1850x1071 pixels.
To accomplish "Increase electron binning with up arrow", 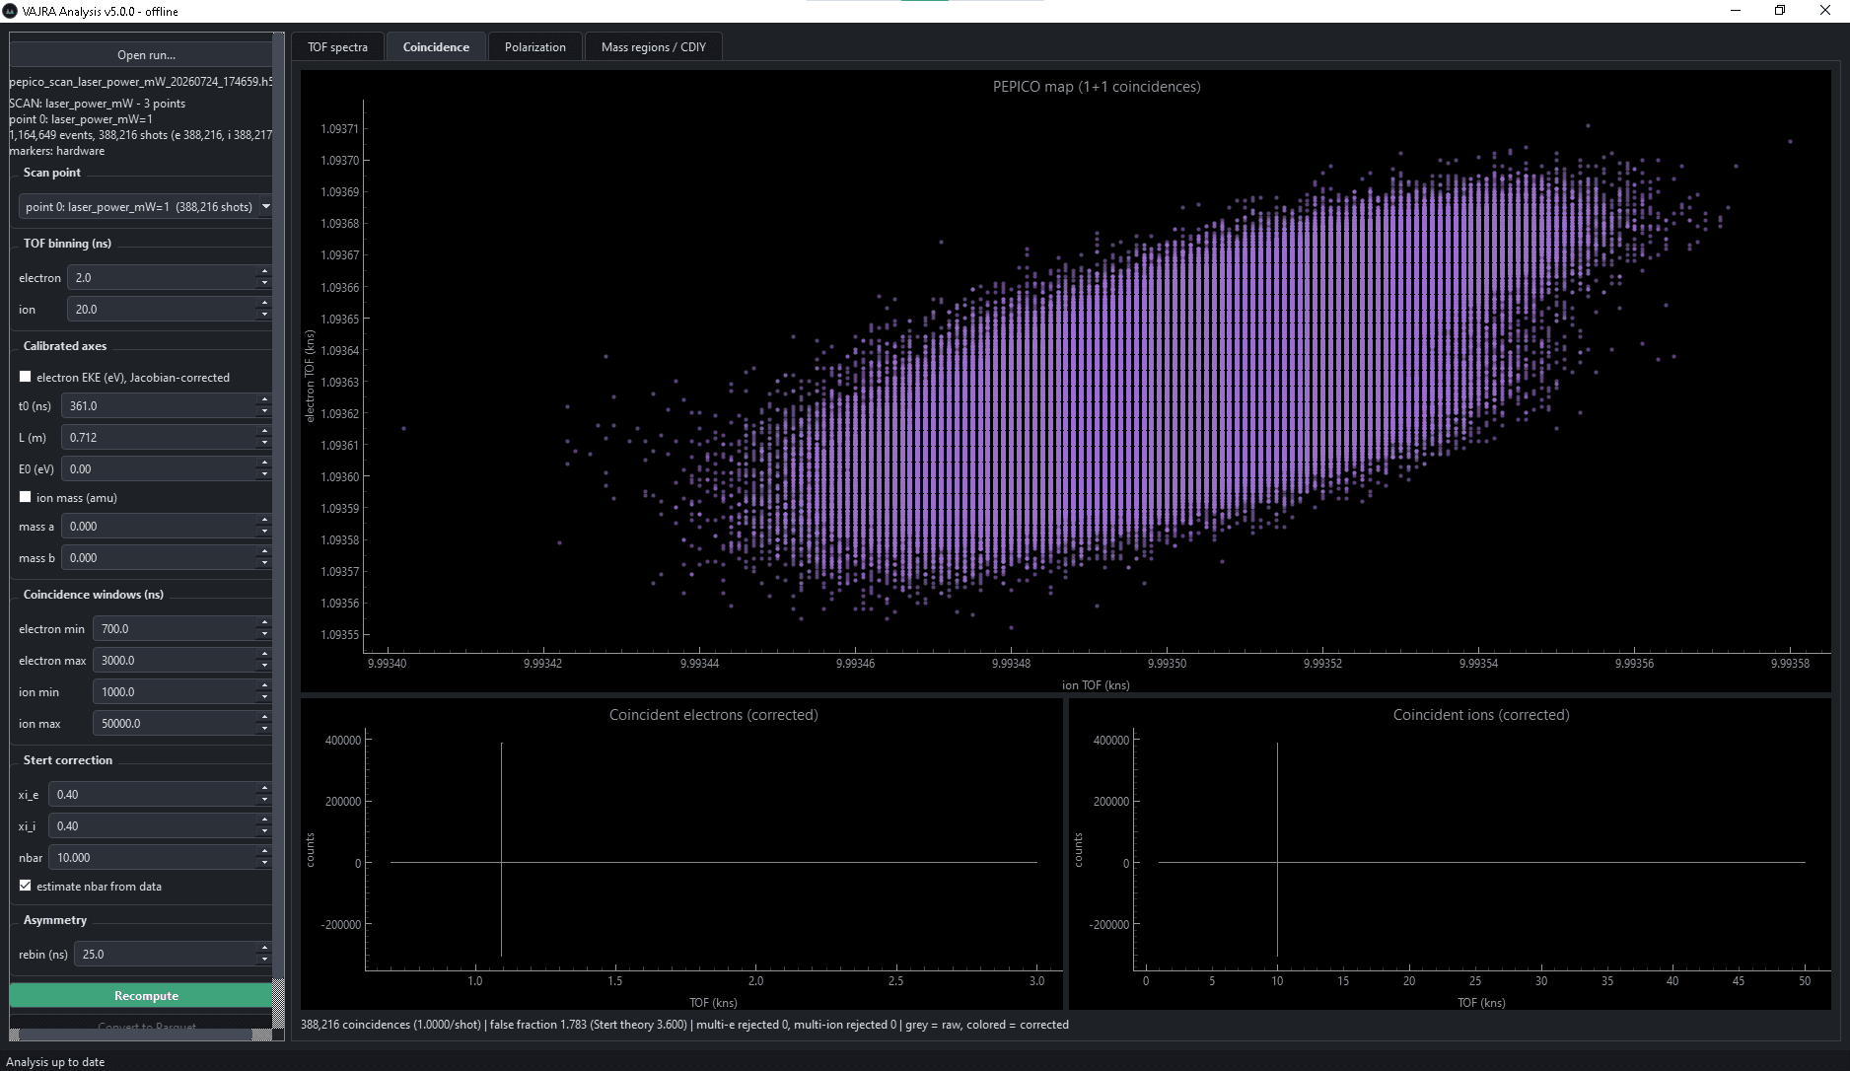I will [x=264, y=272].
